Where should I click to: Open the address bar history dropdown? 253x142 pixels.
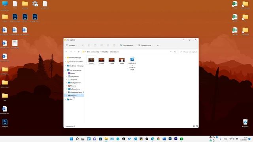tap(170, 52)
